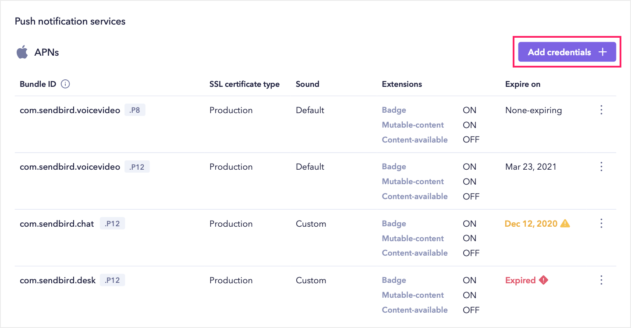
Task: Click the Add credentials button
Action: 567,52
